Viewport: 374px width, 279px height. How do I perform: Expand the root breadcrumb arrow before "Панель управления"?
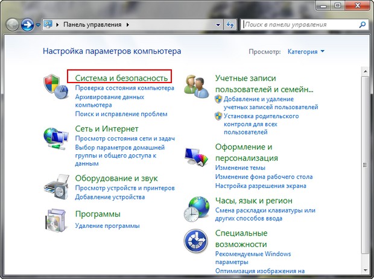tap(57, 25)
